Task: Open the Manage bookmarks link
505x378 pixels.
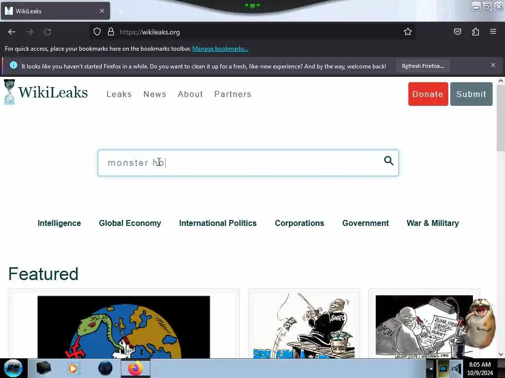Action: pyautogui.click(x=220, y=49)
